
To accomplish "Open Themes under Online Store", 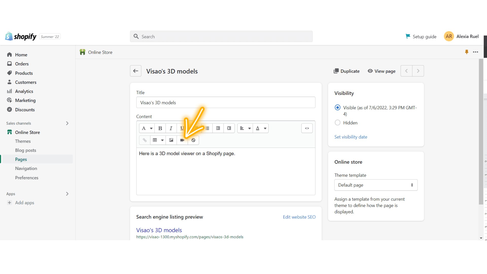I will (x=23, y=141).
